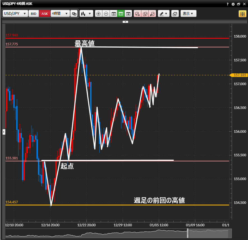Open the USD/JPY currency pair dropdown
The height and width of the screenshot is (240, 248).
point(15,13)
